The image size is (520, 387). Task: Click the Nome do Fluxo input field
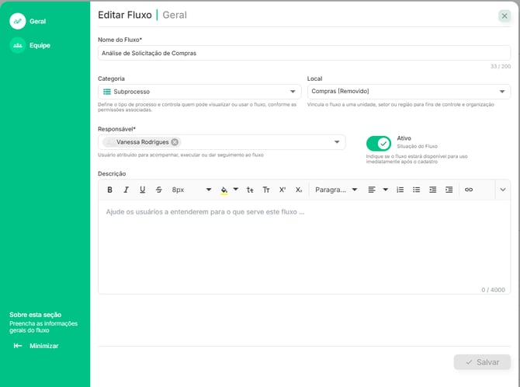304,53
